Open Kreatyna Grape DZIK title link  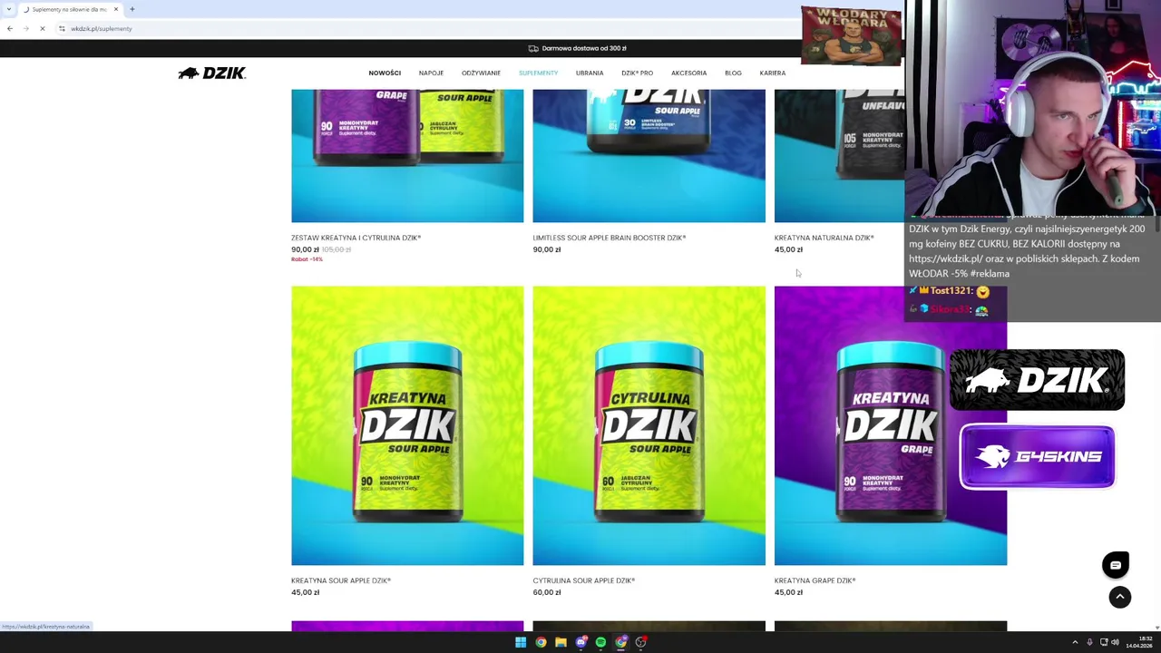[815, 580]
